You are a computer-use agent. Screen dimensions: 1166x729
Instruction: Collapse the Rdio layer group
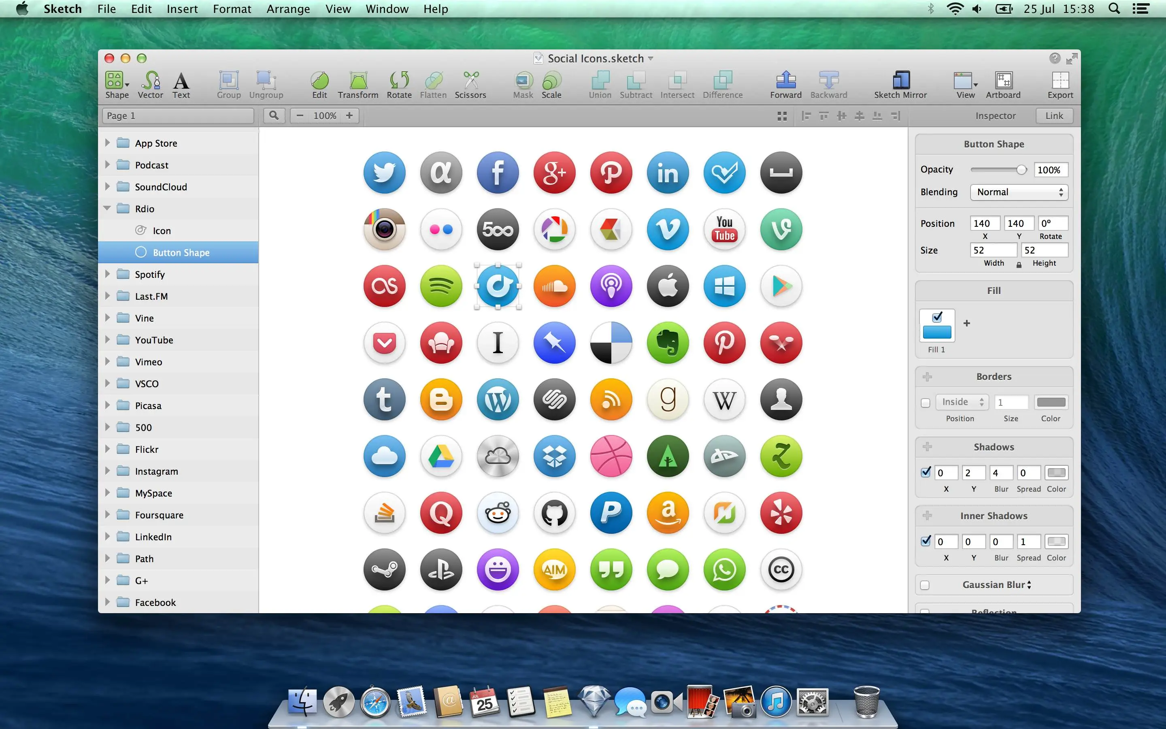point(107,208)
